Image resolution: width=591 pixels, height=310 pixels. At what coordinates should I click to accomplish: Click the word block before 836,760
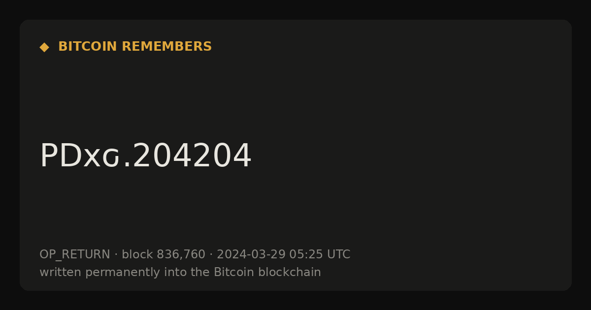[137, 254]
